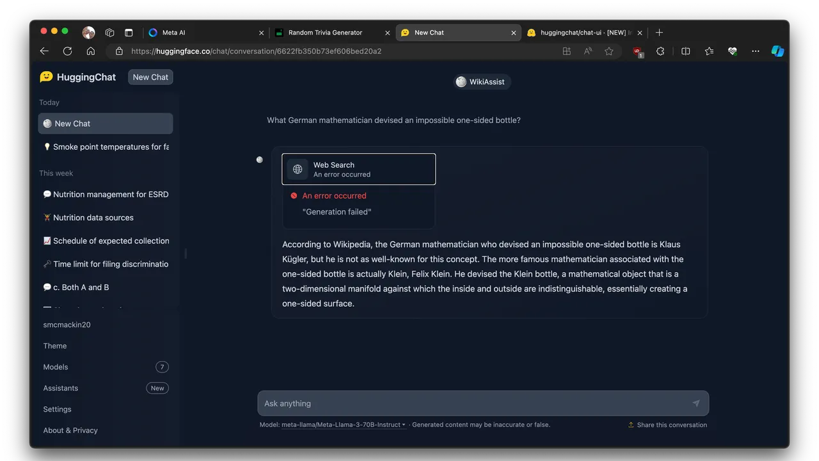This screenshot has width=819, height=461.
Task: Click the send message arrow icon
Action: [x=696, y=403]
